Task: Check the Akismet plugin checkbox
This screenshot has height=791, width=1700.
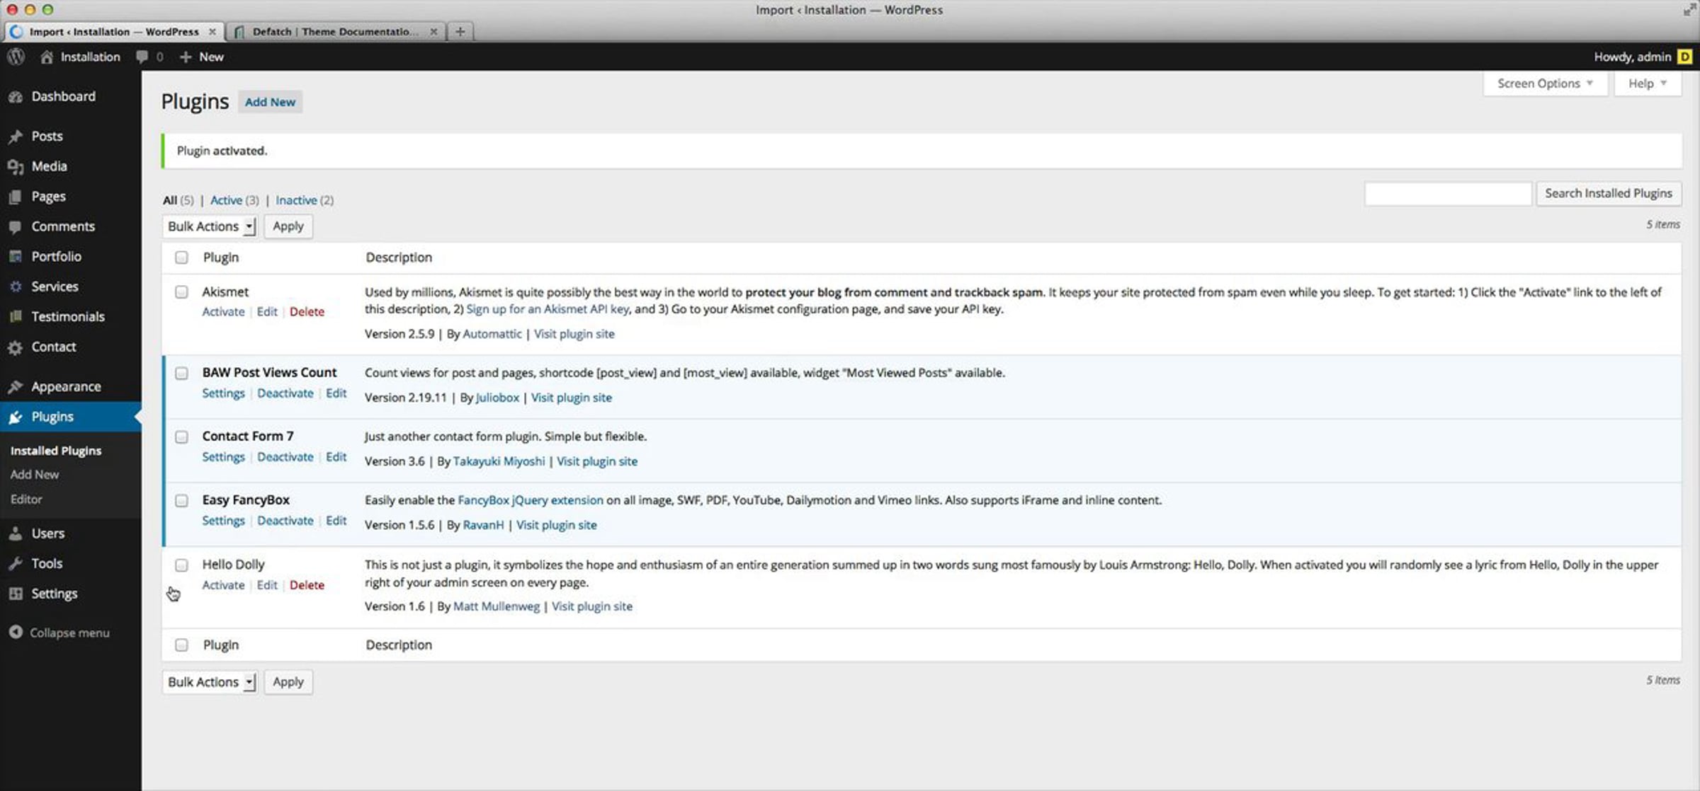Action: 181,291
